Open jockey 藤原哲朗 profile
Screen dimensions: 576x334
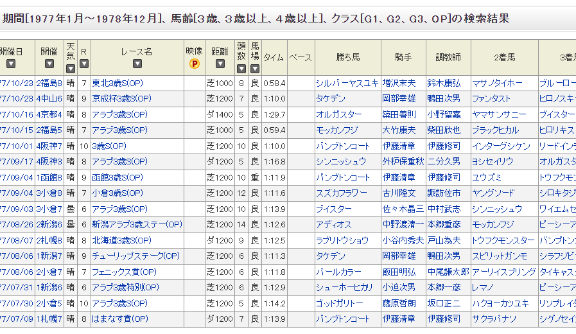[399, 304]
